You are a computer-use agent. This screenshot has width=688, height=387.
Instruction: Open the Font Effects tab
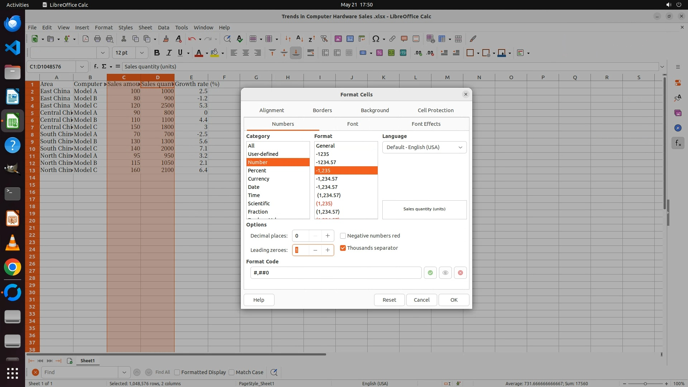coord(426,124)
